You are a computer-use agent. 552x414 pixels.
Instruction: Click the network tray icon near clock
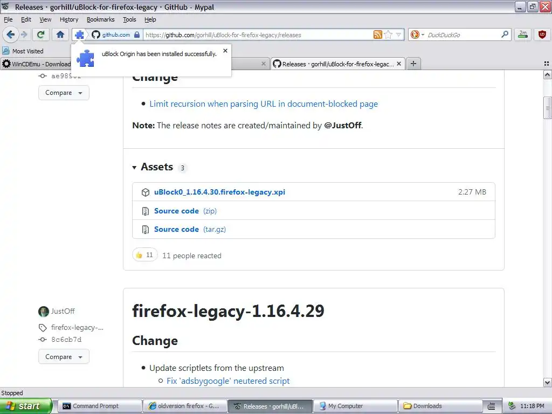(x=512, y=406)
